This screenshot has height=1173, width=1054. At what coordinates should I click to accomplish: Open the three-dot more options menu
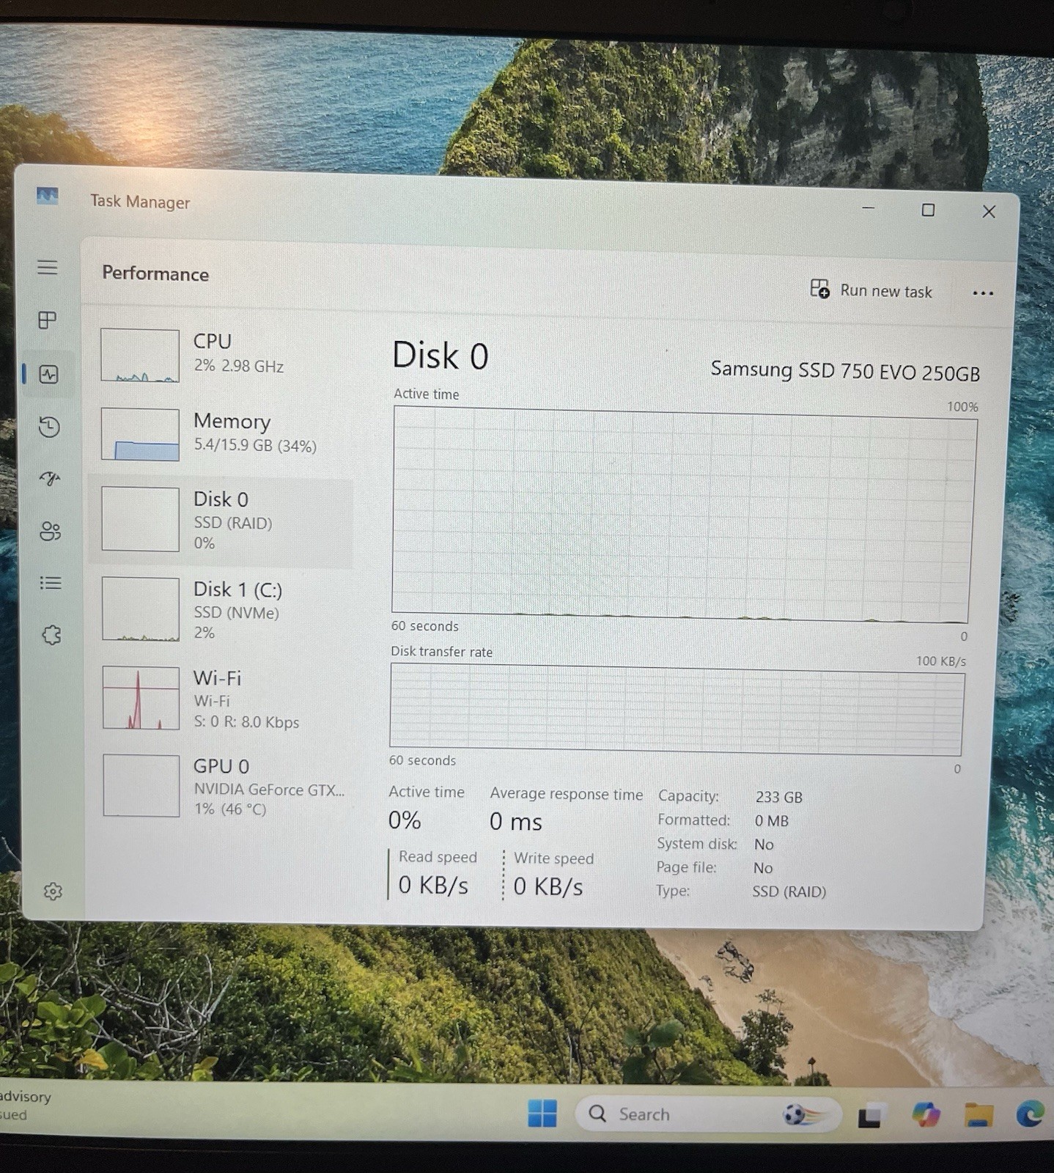pyautogui.click(x=983, y=293)
